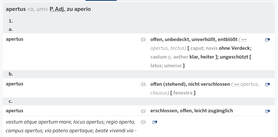Click the 'o.' abbreviation between caelum and aether
The height and width of the screenshot is (137, 278).
pyautogui.click(x=170, y=57)
